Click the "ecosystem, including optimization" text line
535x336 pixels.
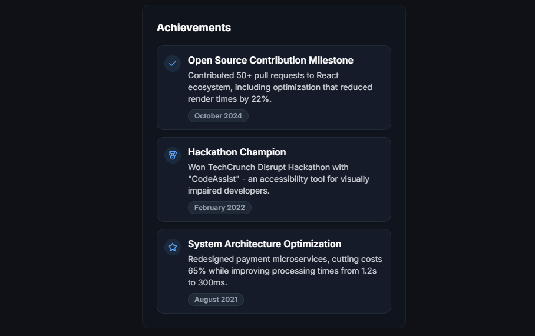[x=280, y=87]
